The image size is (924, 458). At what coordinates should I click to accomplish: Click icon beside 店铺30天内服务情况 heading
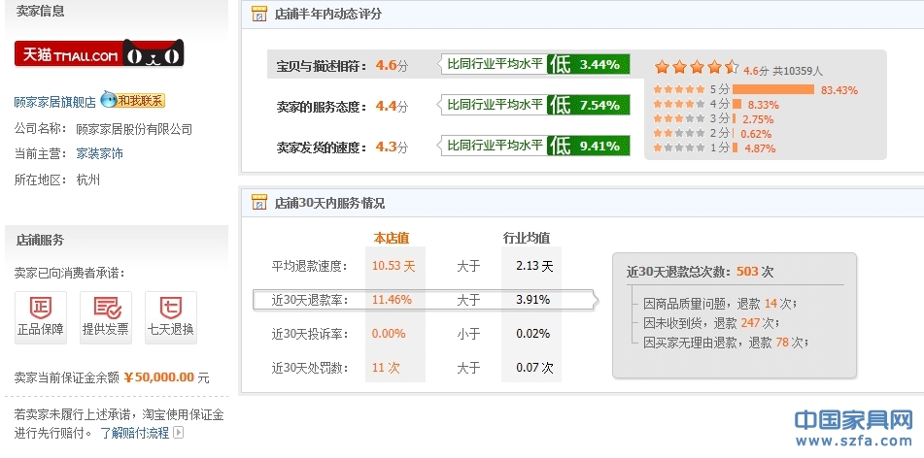click(259, 203)
